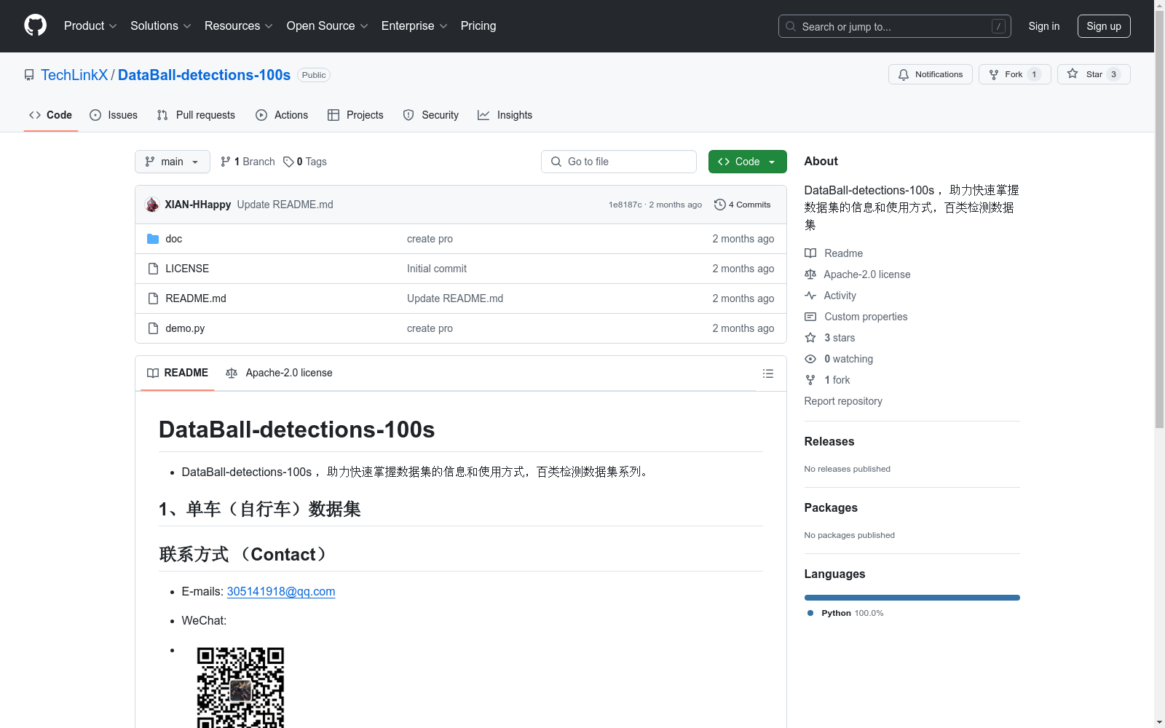Expand the Product menu
Screen dimensions: 1165x728
pyautogui.click(x=90, y=26)
